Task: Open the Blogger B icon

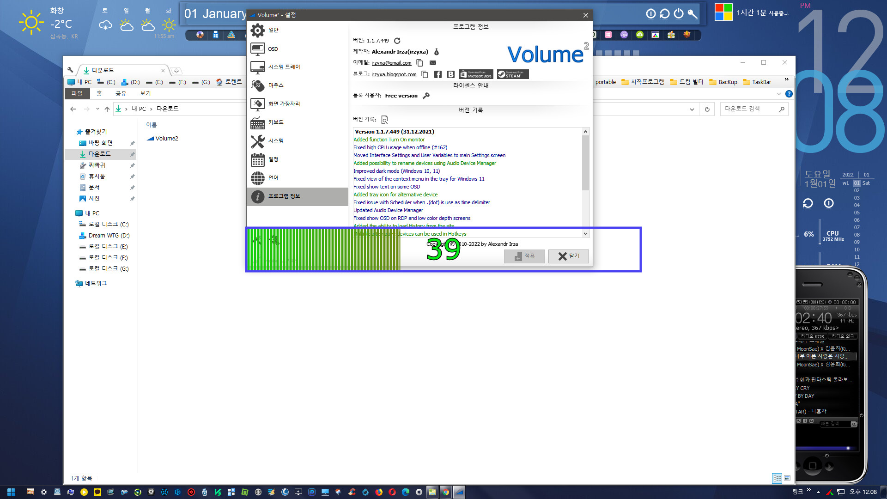Action: pos(451,74)
